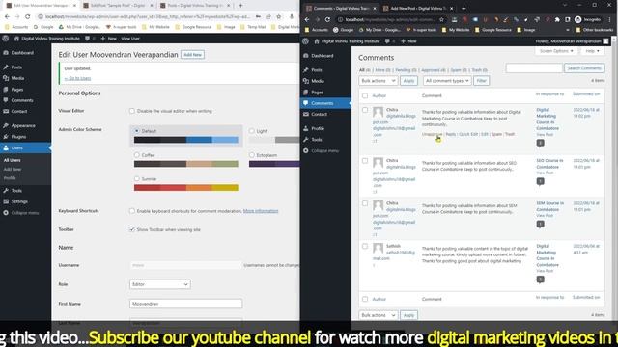The width and height of the screenshot is (618, 347).
Task: Open All comment types dropdown
Action: [447, 81]
